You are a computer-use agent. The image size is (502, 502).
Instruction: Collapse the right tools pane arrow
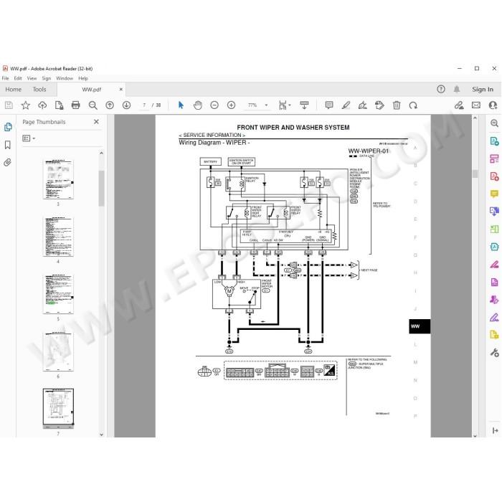click(496, 430)
